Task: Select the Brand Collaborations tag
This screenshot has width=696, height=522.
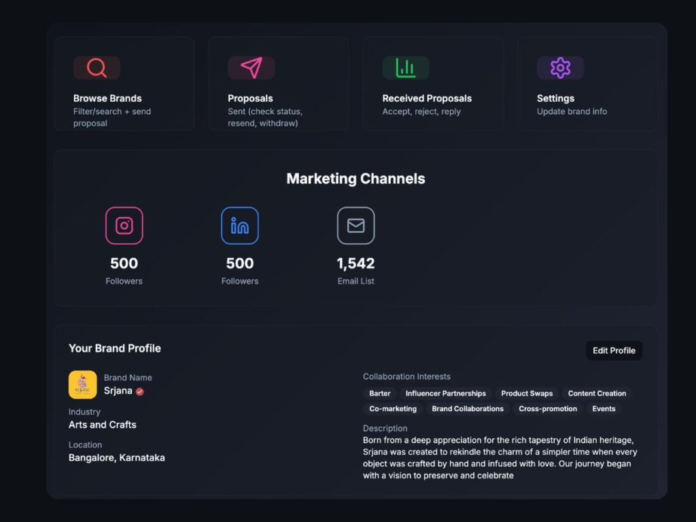Action: pyautogui.click(x=468, y=409)
